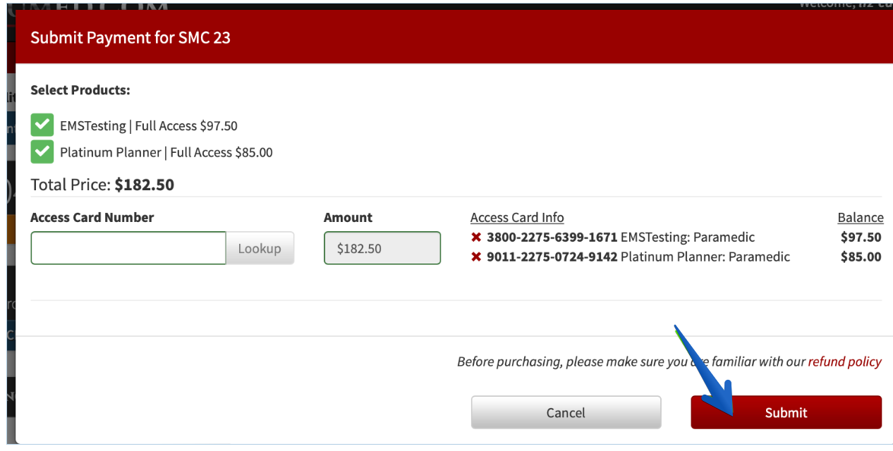Uncheck the Platinum Planner Full Access checkbox
This screenshot has height=451, width=893.
42,152
